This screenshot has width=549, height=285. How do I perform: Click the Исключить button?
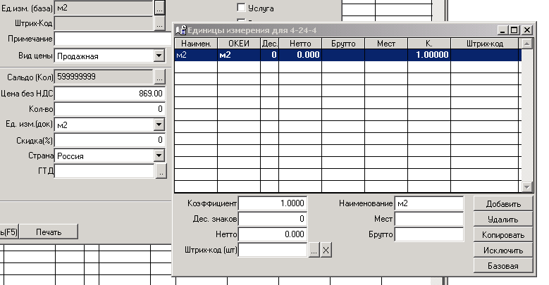[x=503, y=251]
